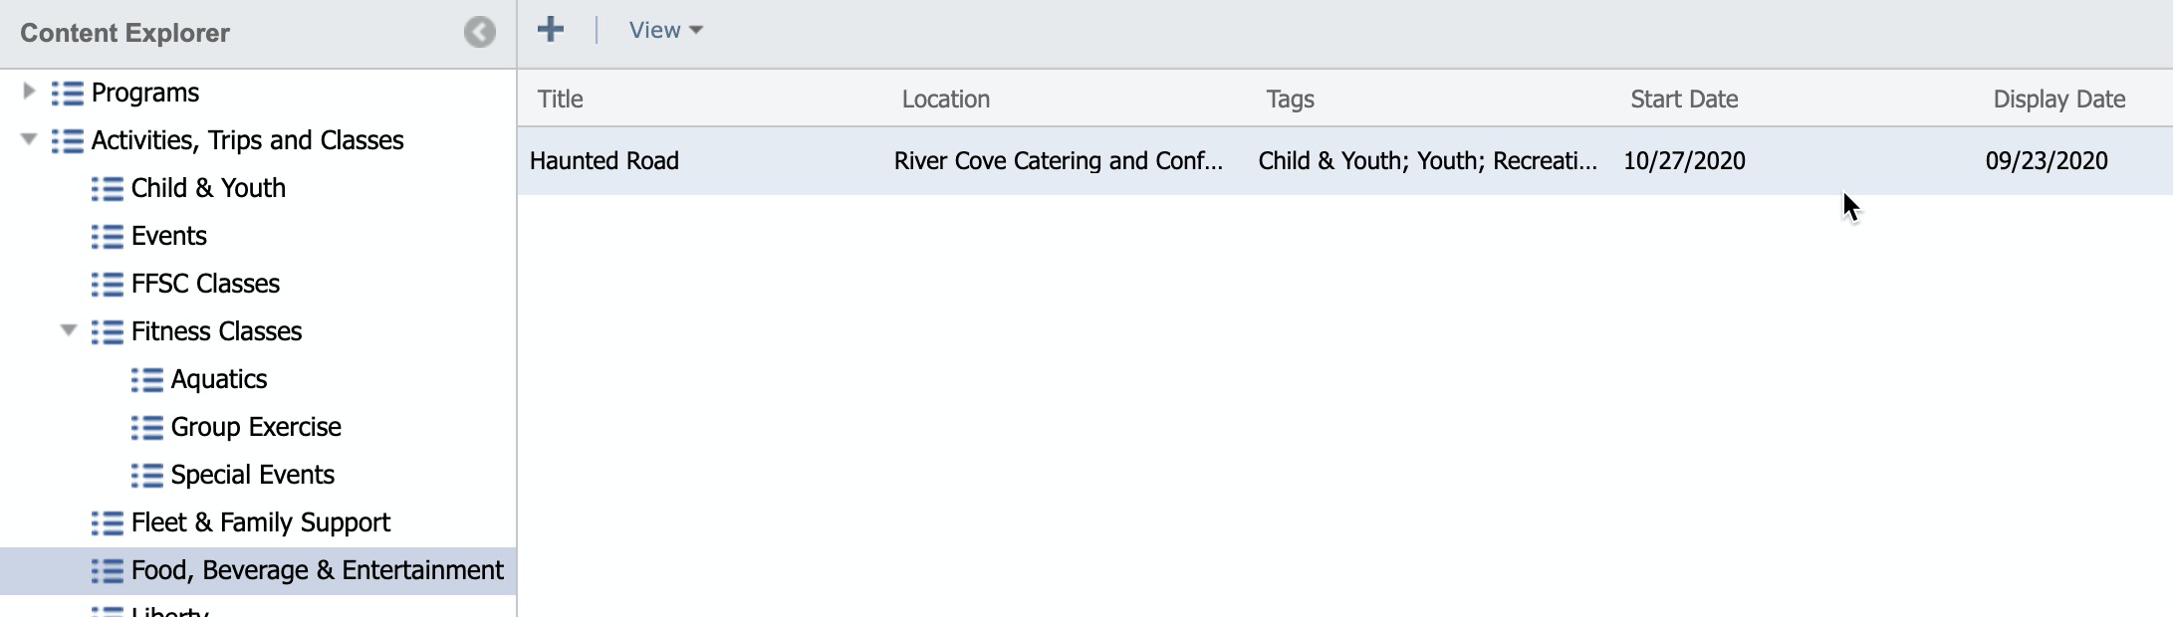The image size is (2173, 617).
Task: Open the View dropdown menu
Action: pyautogui.click(x=665, y=30)
